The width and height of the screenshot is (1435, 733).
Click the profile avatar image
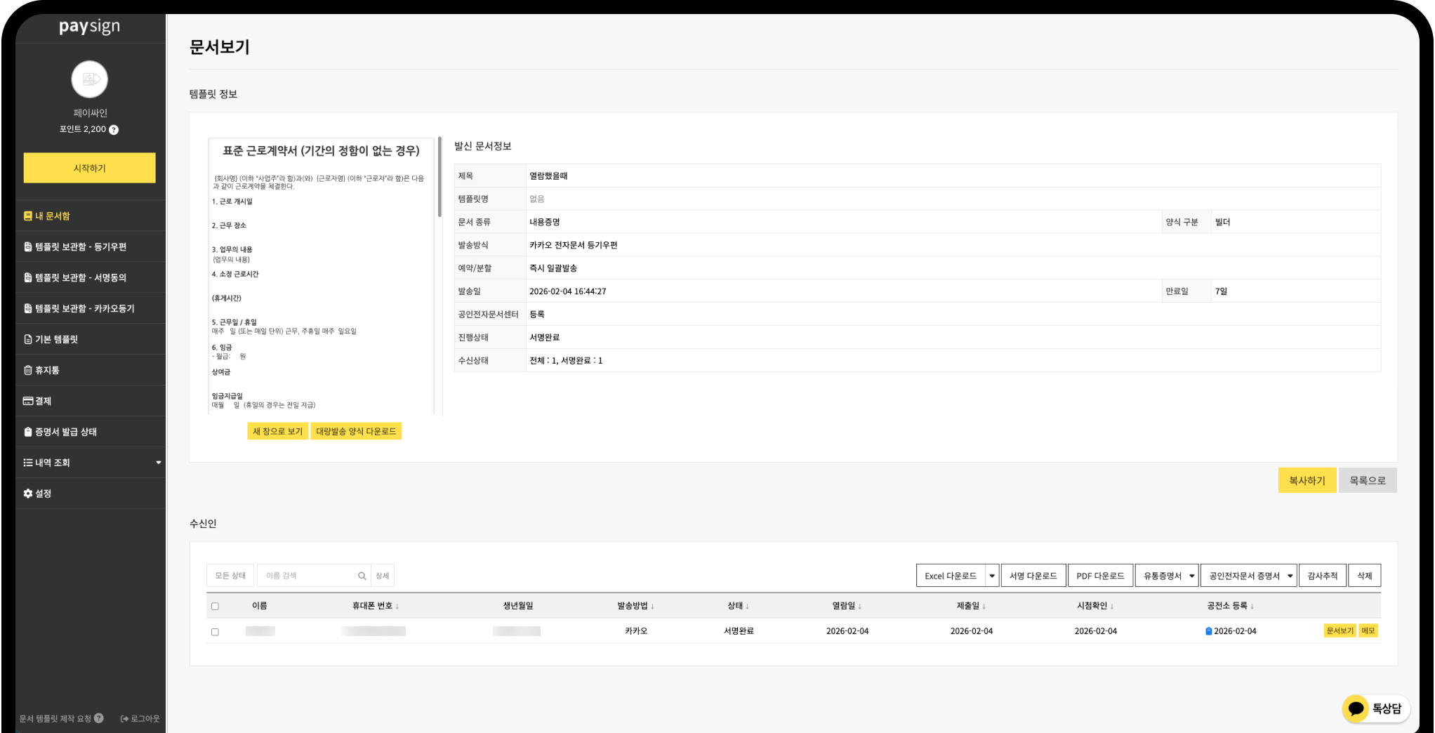coord(90,79)
